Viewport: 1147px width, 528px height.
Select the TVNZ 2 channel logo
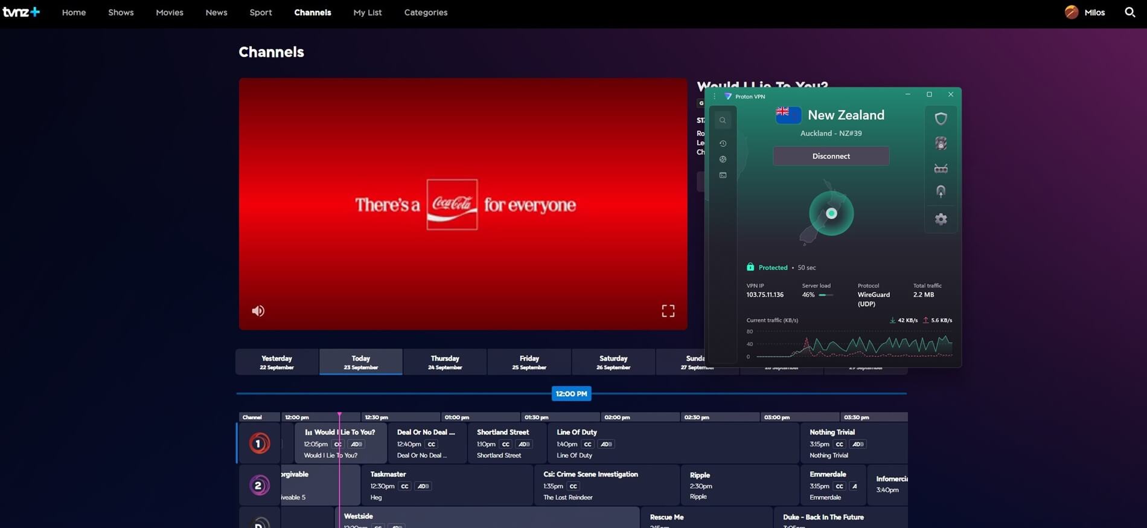click(259, 485)
